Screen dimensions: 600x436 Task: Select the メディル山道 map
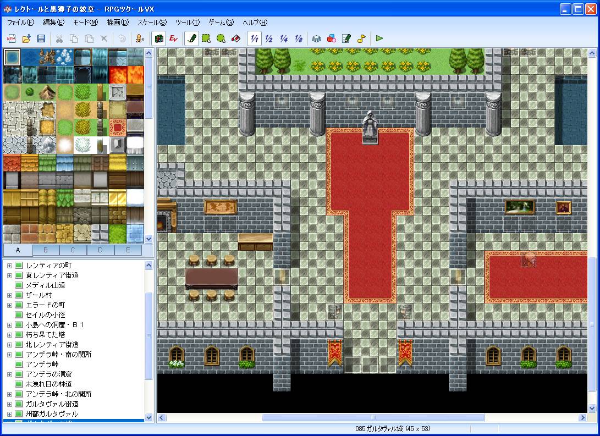point(45,285)
